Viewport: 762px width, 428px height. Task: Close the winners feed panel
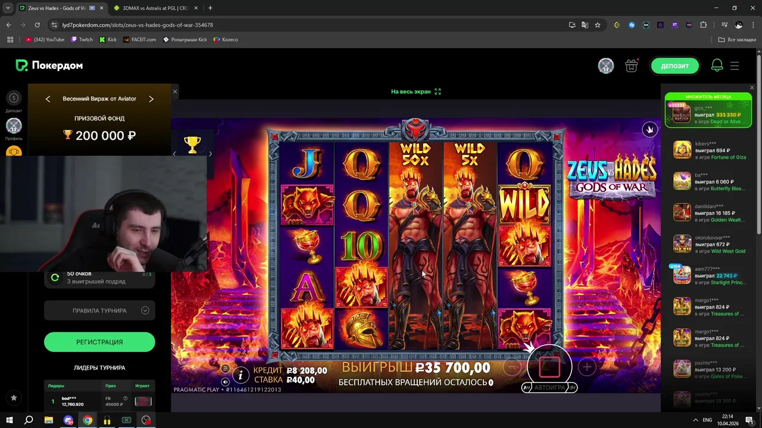point(752,88)
